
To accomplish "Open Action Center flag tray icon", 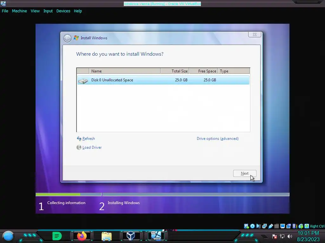I will pyautogui.click(x=275, y=236).
